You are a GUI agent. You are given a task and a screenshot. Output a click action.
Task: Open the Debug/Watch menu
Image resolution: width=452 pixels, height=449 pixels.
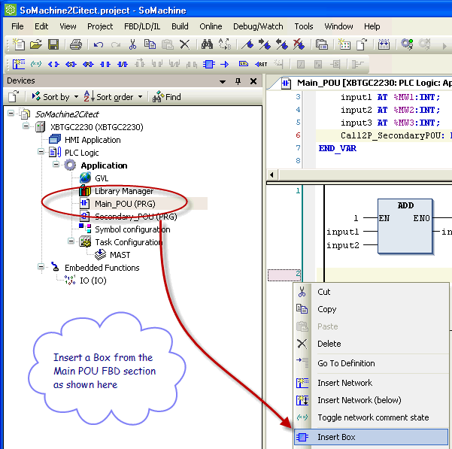click(258, 26)
